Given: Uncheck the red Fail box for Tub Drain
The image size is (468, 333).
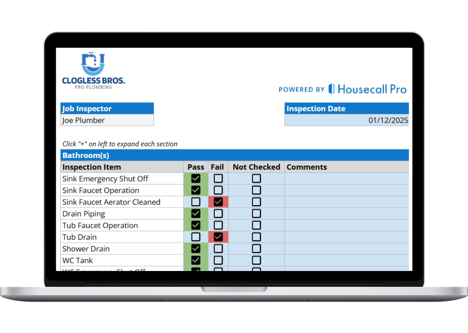Looking at the screenshot, I should (218, 237).
